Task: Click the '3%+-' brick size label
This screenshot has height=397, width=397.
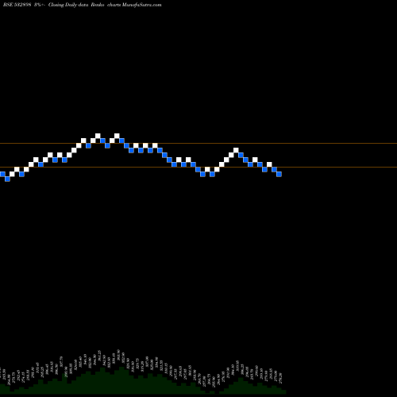Action: (39, 5)
